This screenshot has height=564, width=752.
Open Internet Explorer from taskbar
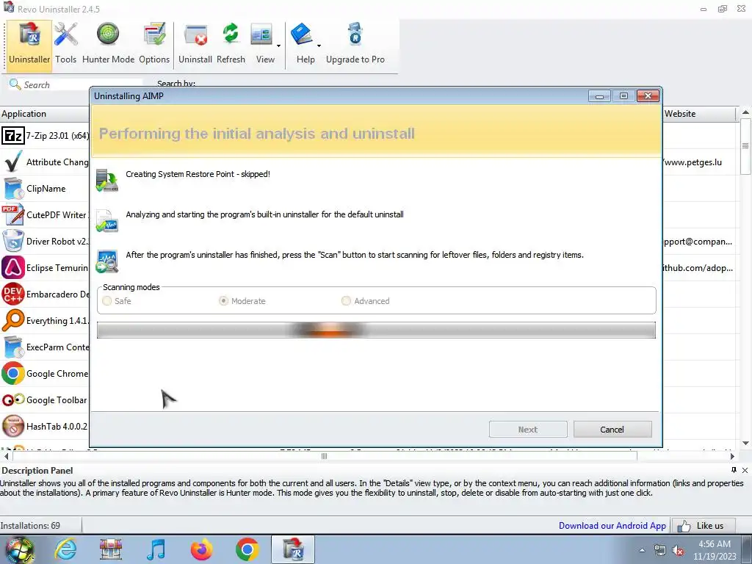(65, 549)
